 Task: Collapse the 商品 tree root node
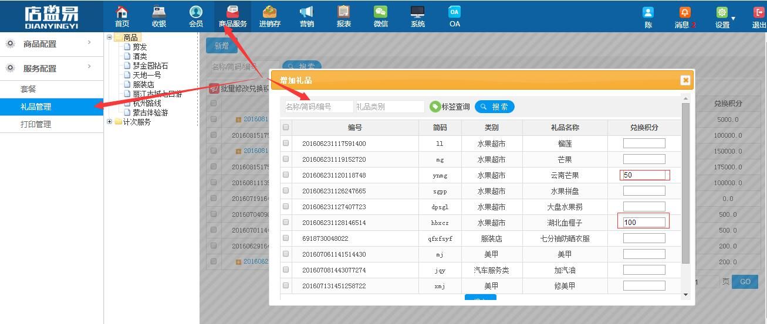point(110,37)
